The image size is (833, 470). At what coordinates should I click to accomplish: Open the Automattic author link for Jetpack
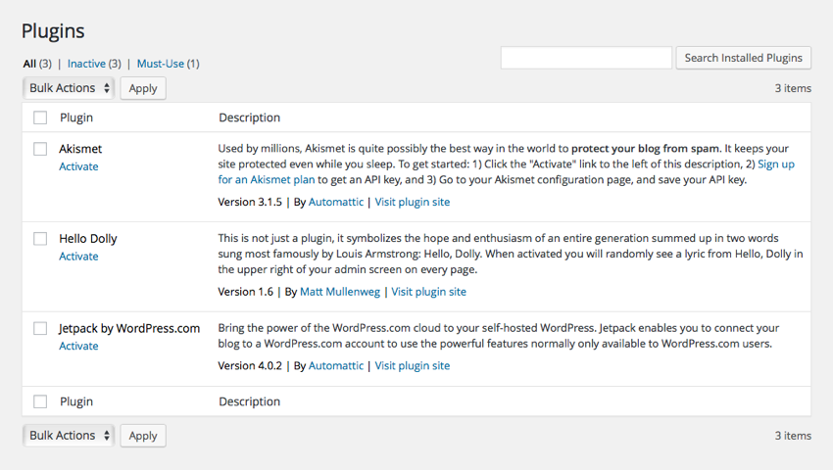336,365
